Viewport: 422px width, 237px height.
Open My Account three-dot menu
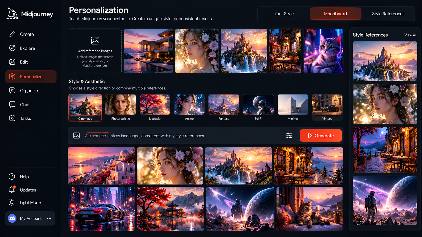[x=49, y=218]
